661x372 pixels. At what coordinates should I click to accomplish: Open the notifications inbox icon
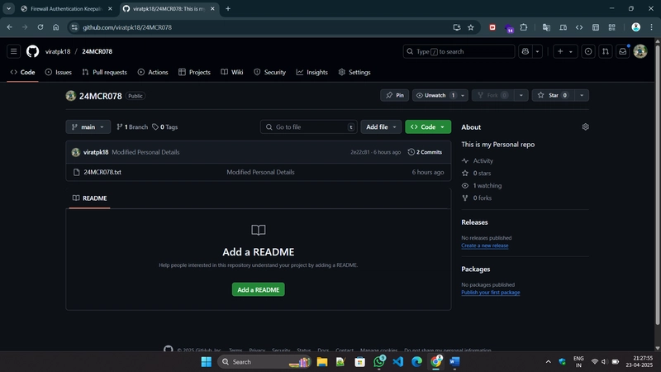623,51
